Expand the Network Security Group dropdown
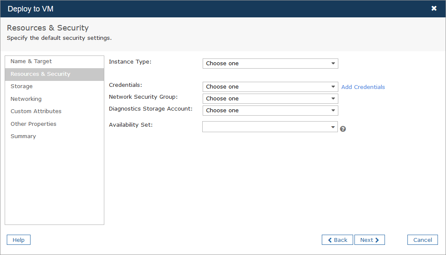Viewport: 446px width, 255px height. (270, 99)
